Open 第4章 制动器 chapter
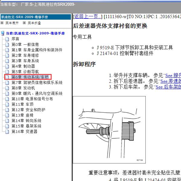This screenshot has height=181, width=181. [x=23, y=66]
